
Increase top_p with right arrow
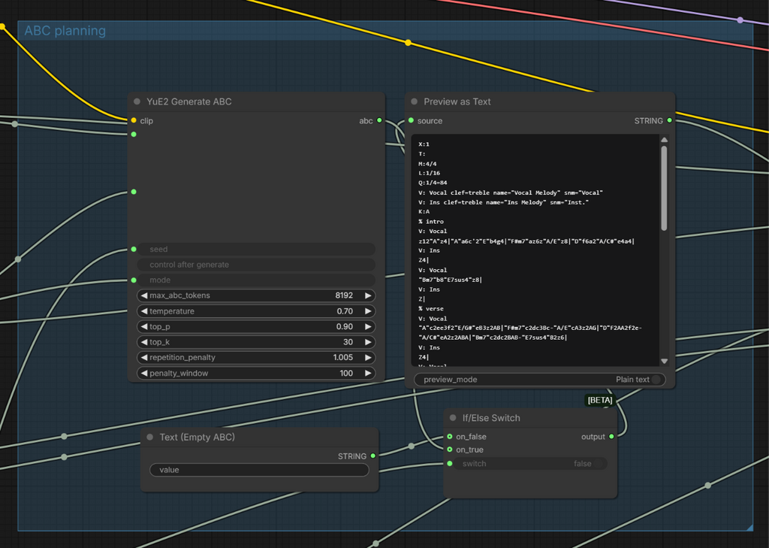pyautogui.click(x=368, y=326)
